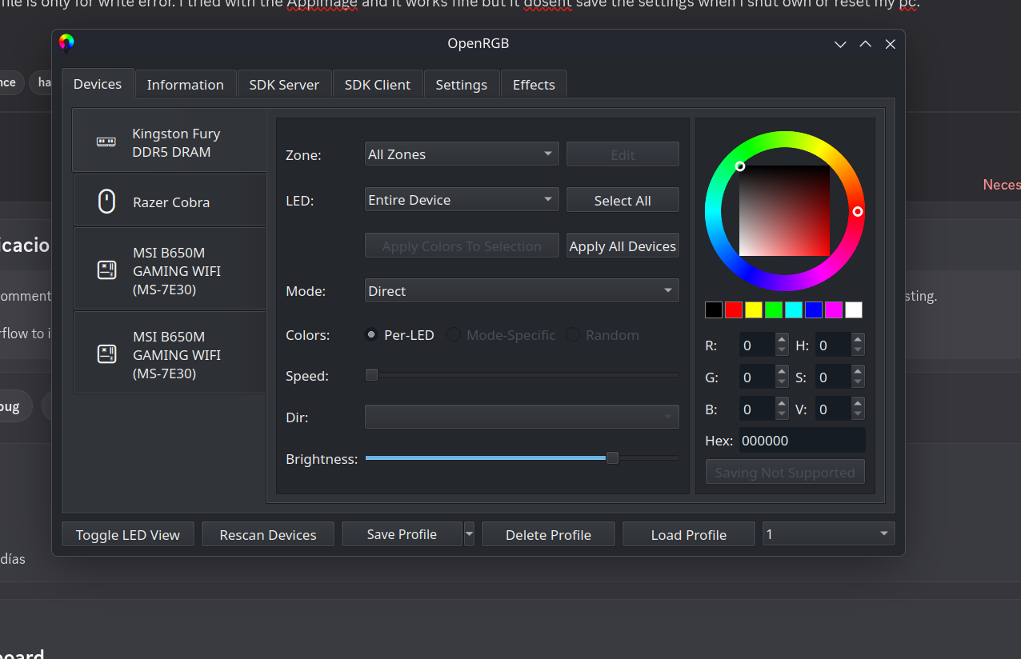The width and height of the screenshot is (1021, 659).
Task: Open the LED dropdown showing Entire Device
Action: click(462, 200)
